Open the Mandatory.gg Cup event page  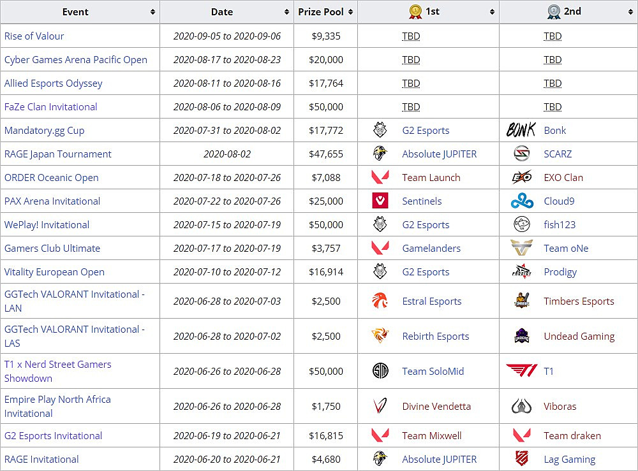click(45, 130)
